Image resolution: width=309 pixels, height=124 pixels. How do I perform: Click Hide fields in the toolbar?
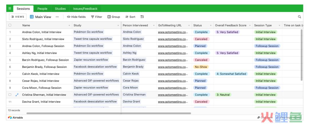(x=76, y=17)
